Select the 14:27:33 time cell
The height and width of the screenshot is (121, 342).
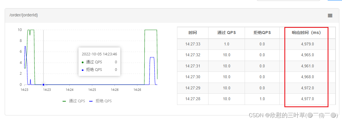click(x=193, y=44)
